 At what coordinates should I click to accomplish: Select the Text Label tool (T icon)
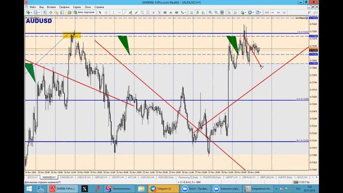pos(159,12)
